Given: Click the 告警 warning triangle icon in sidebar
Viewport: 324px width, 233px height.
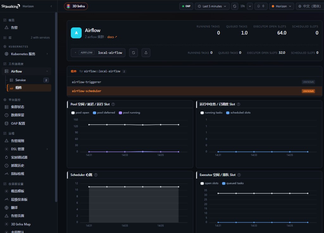Looking at the screenshot, I should tap(7, 27).
